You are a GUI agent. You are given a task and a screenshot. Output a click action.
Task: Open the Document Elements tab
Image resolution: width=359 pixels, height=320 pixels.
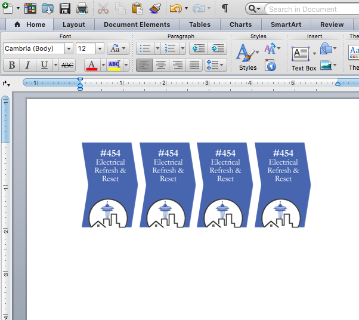(x=137, y=24)
